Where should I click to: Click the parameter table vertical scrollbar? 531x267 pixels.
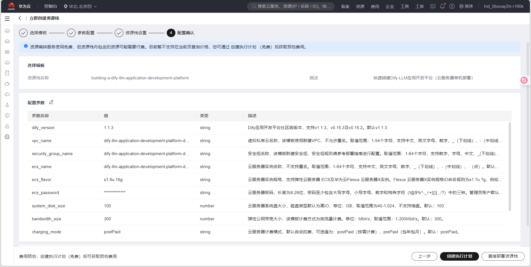tap(510, 167)
